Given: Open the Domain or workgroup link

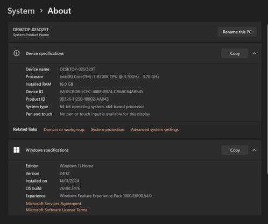Looking at the screenshot, I should tap(64, 130).
